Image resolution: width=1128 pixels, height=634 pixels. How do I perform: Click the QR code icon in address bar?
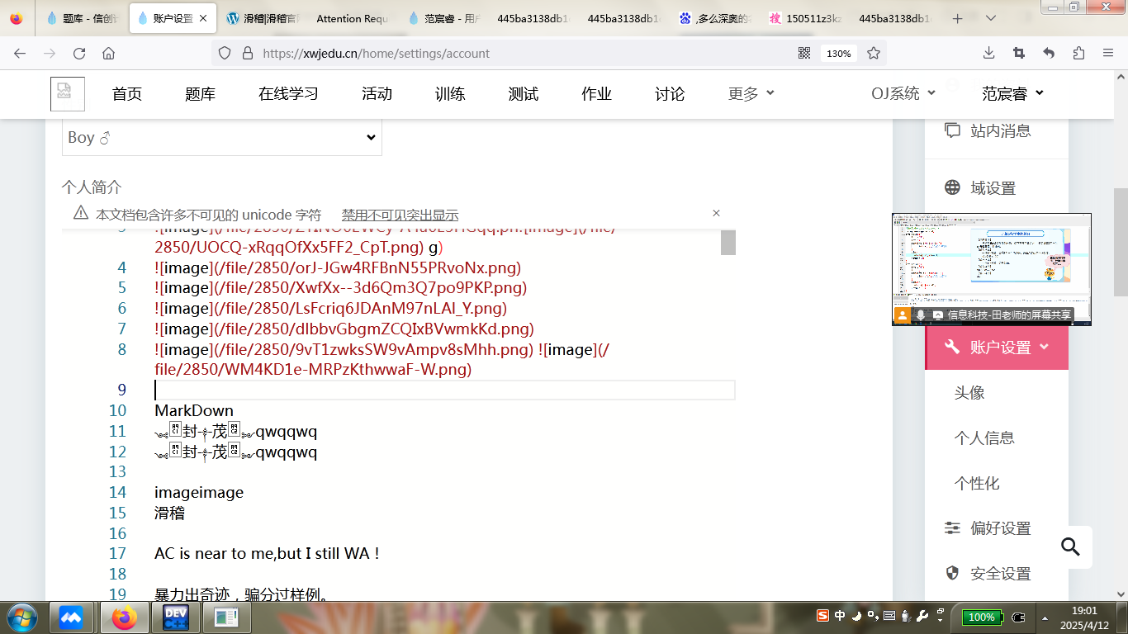pyautogui.click(x=804, y=53)
